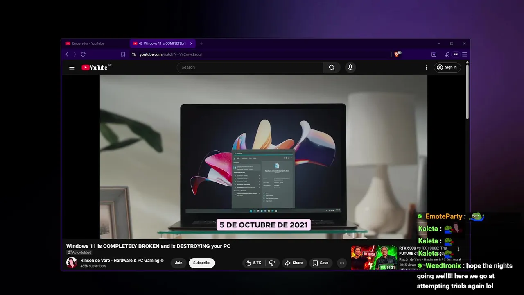This screenshot has height=295, width=524.
Task: Open Rincón de Varo channel name link
Action: pos(120,261)
